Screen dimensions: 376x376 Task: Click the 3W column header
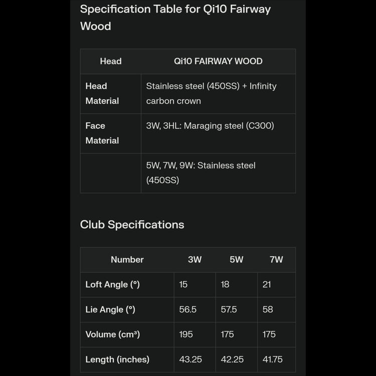tap(195, 260)
